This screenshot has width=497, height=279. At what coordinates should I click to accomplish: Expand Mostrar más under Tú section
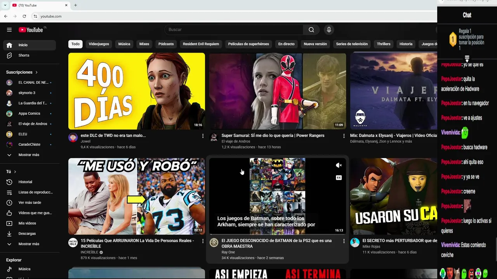tap(30, 244)
